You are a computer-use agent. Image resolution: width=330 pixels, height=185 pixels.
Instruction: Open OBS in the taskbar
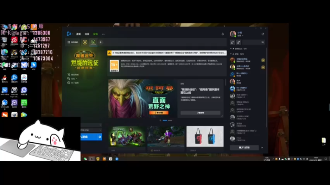(92, 159)
